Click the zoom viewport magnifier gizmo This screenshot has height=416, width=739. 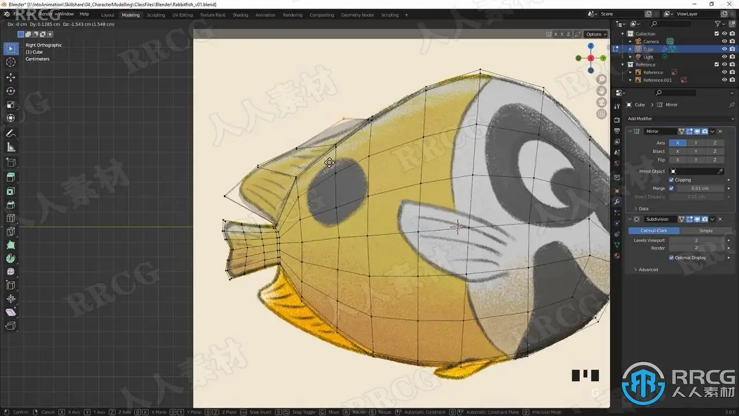point(602,79)
